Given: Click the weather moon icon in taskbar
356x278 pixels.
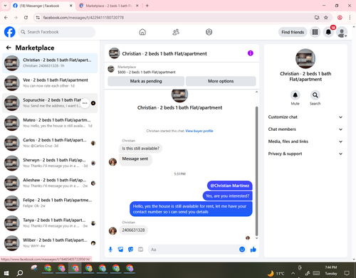Looking at the screenshot, I should click(271, 274).
